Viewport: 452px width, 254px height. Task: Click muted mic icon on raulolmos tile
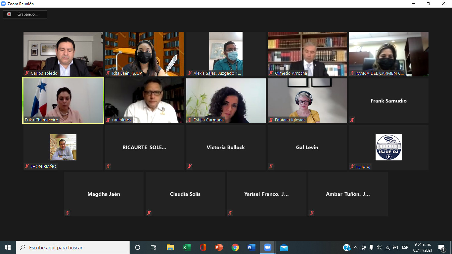108,120
